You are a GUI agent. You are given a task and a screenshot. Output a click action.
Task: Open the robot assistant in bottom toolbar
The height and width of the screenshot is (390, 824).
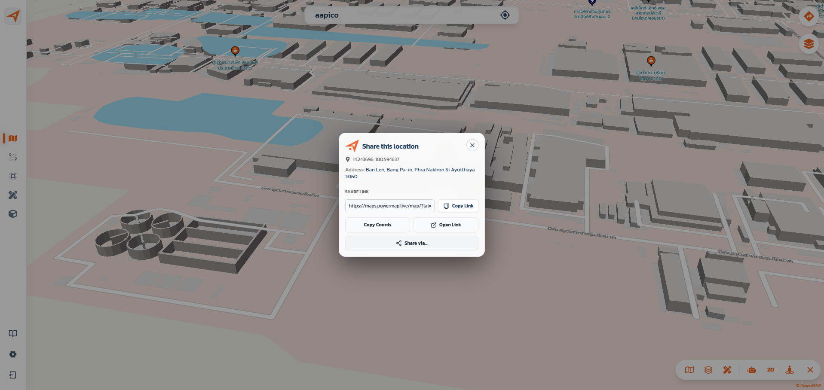[752, 370]
